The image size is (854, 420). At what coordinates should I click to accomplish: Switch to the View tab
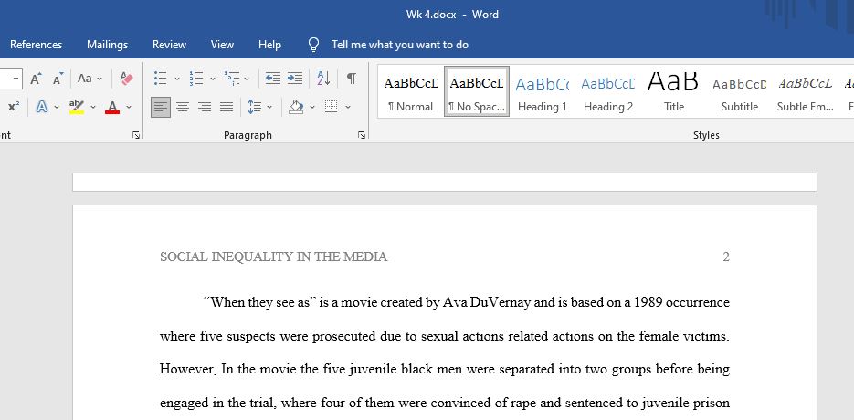tap(222, 45)
